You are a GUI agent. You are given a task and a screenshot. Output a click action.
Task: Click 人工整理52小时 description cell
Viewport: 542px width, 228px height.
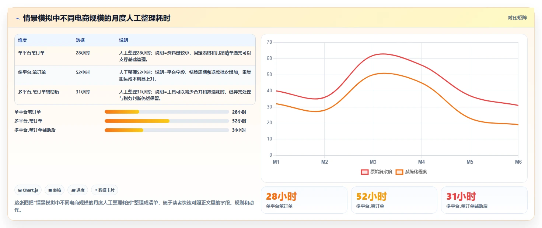point(185,76)
